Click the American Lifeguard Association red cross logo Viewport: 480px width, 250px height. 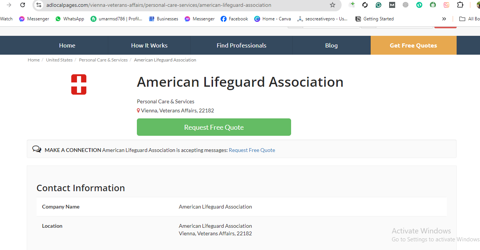(79, 84)
